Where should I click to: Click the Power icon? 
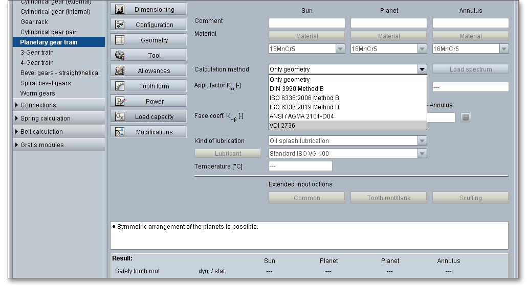(120, 101)
